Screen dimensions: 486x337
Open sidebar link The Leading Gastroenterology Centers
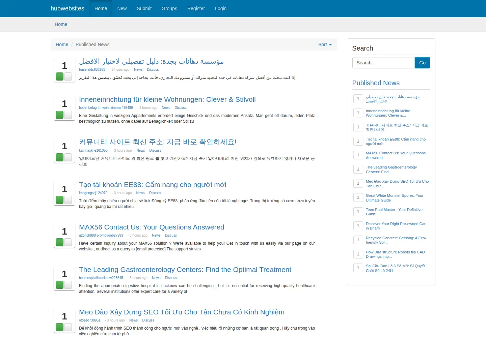(x=391, y=170)
